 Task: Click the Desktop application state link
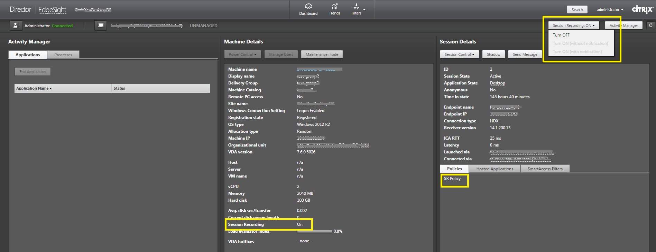(497, 83)
